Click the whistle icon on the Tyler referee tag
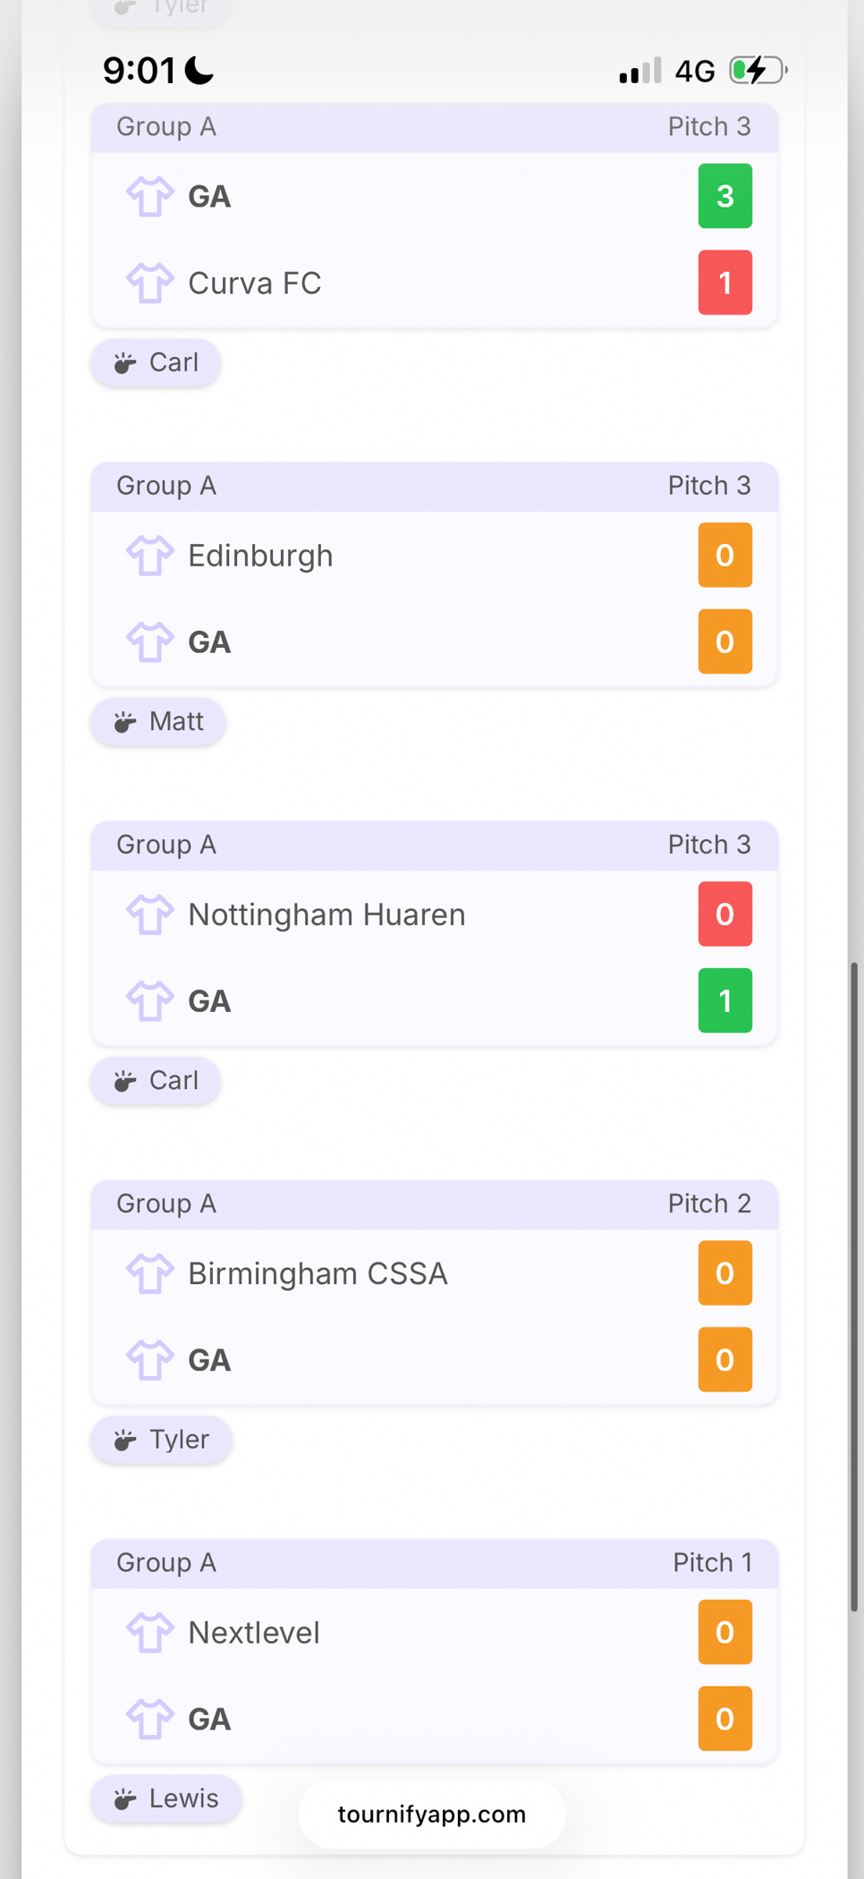The height and width of the screenshot is (1879, 864). [125, 1439]
